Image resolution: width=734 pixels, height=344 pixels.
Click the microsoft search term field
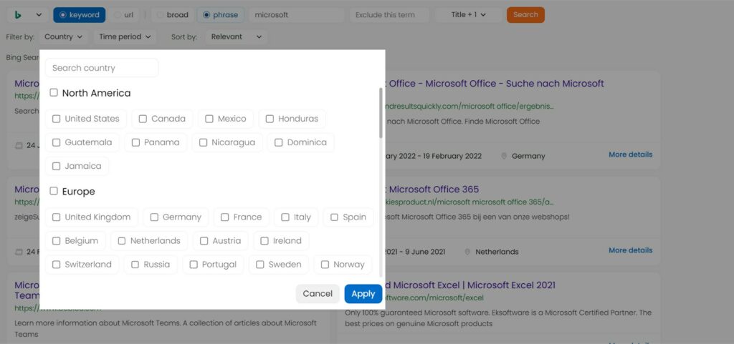point(297,15)
